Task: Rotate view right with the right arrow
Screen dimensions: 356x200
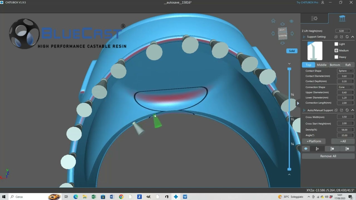Action: (x=292, y=33)
